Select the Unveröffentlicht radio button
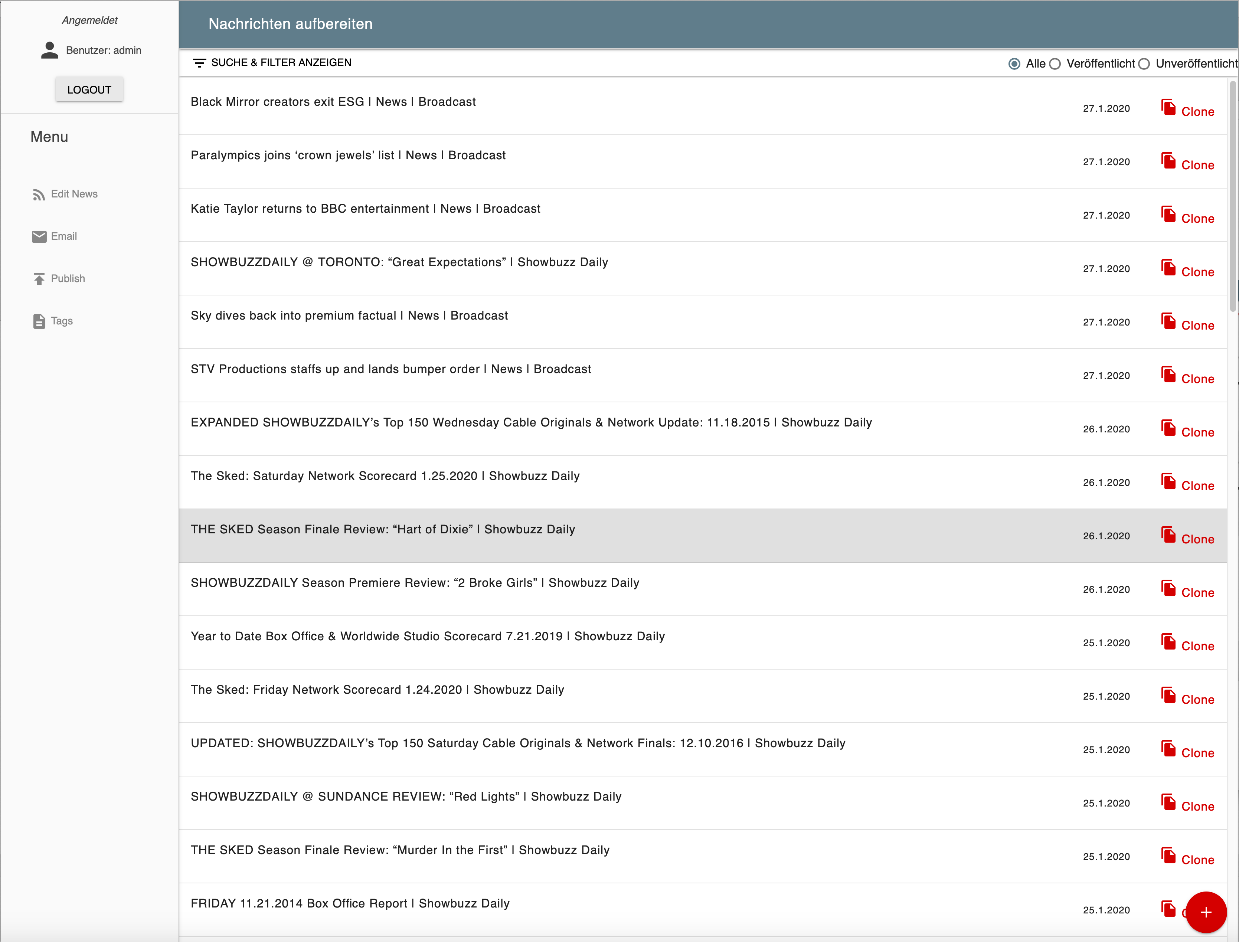Viewport: 1239px width, 942px height. (1144, 64)
